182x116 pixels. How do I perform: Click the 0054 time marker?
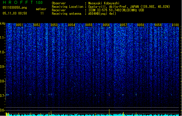(71, 25)
